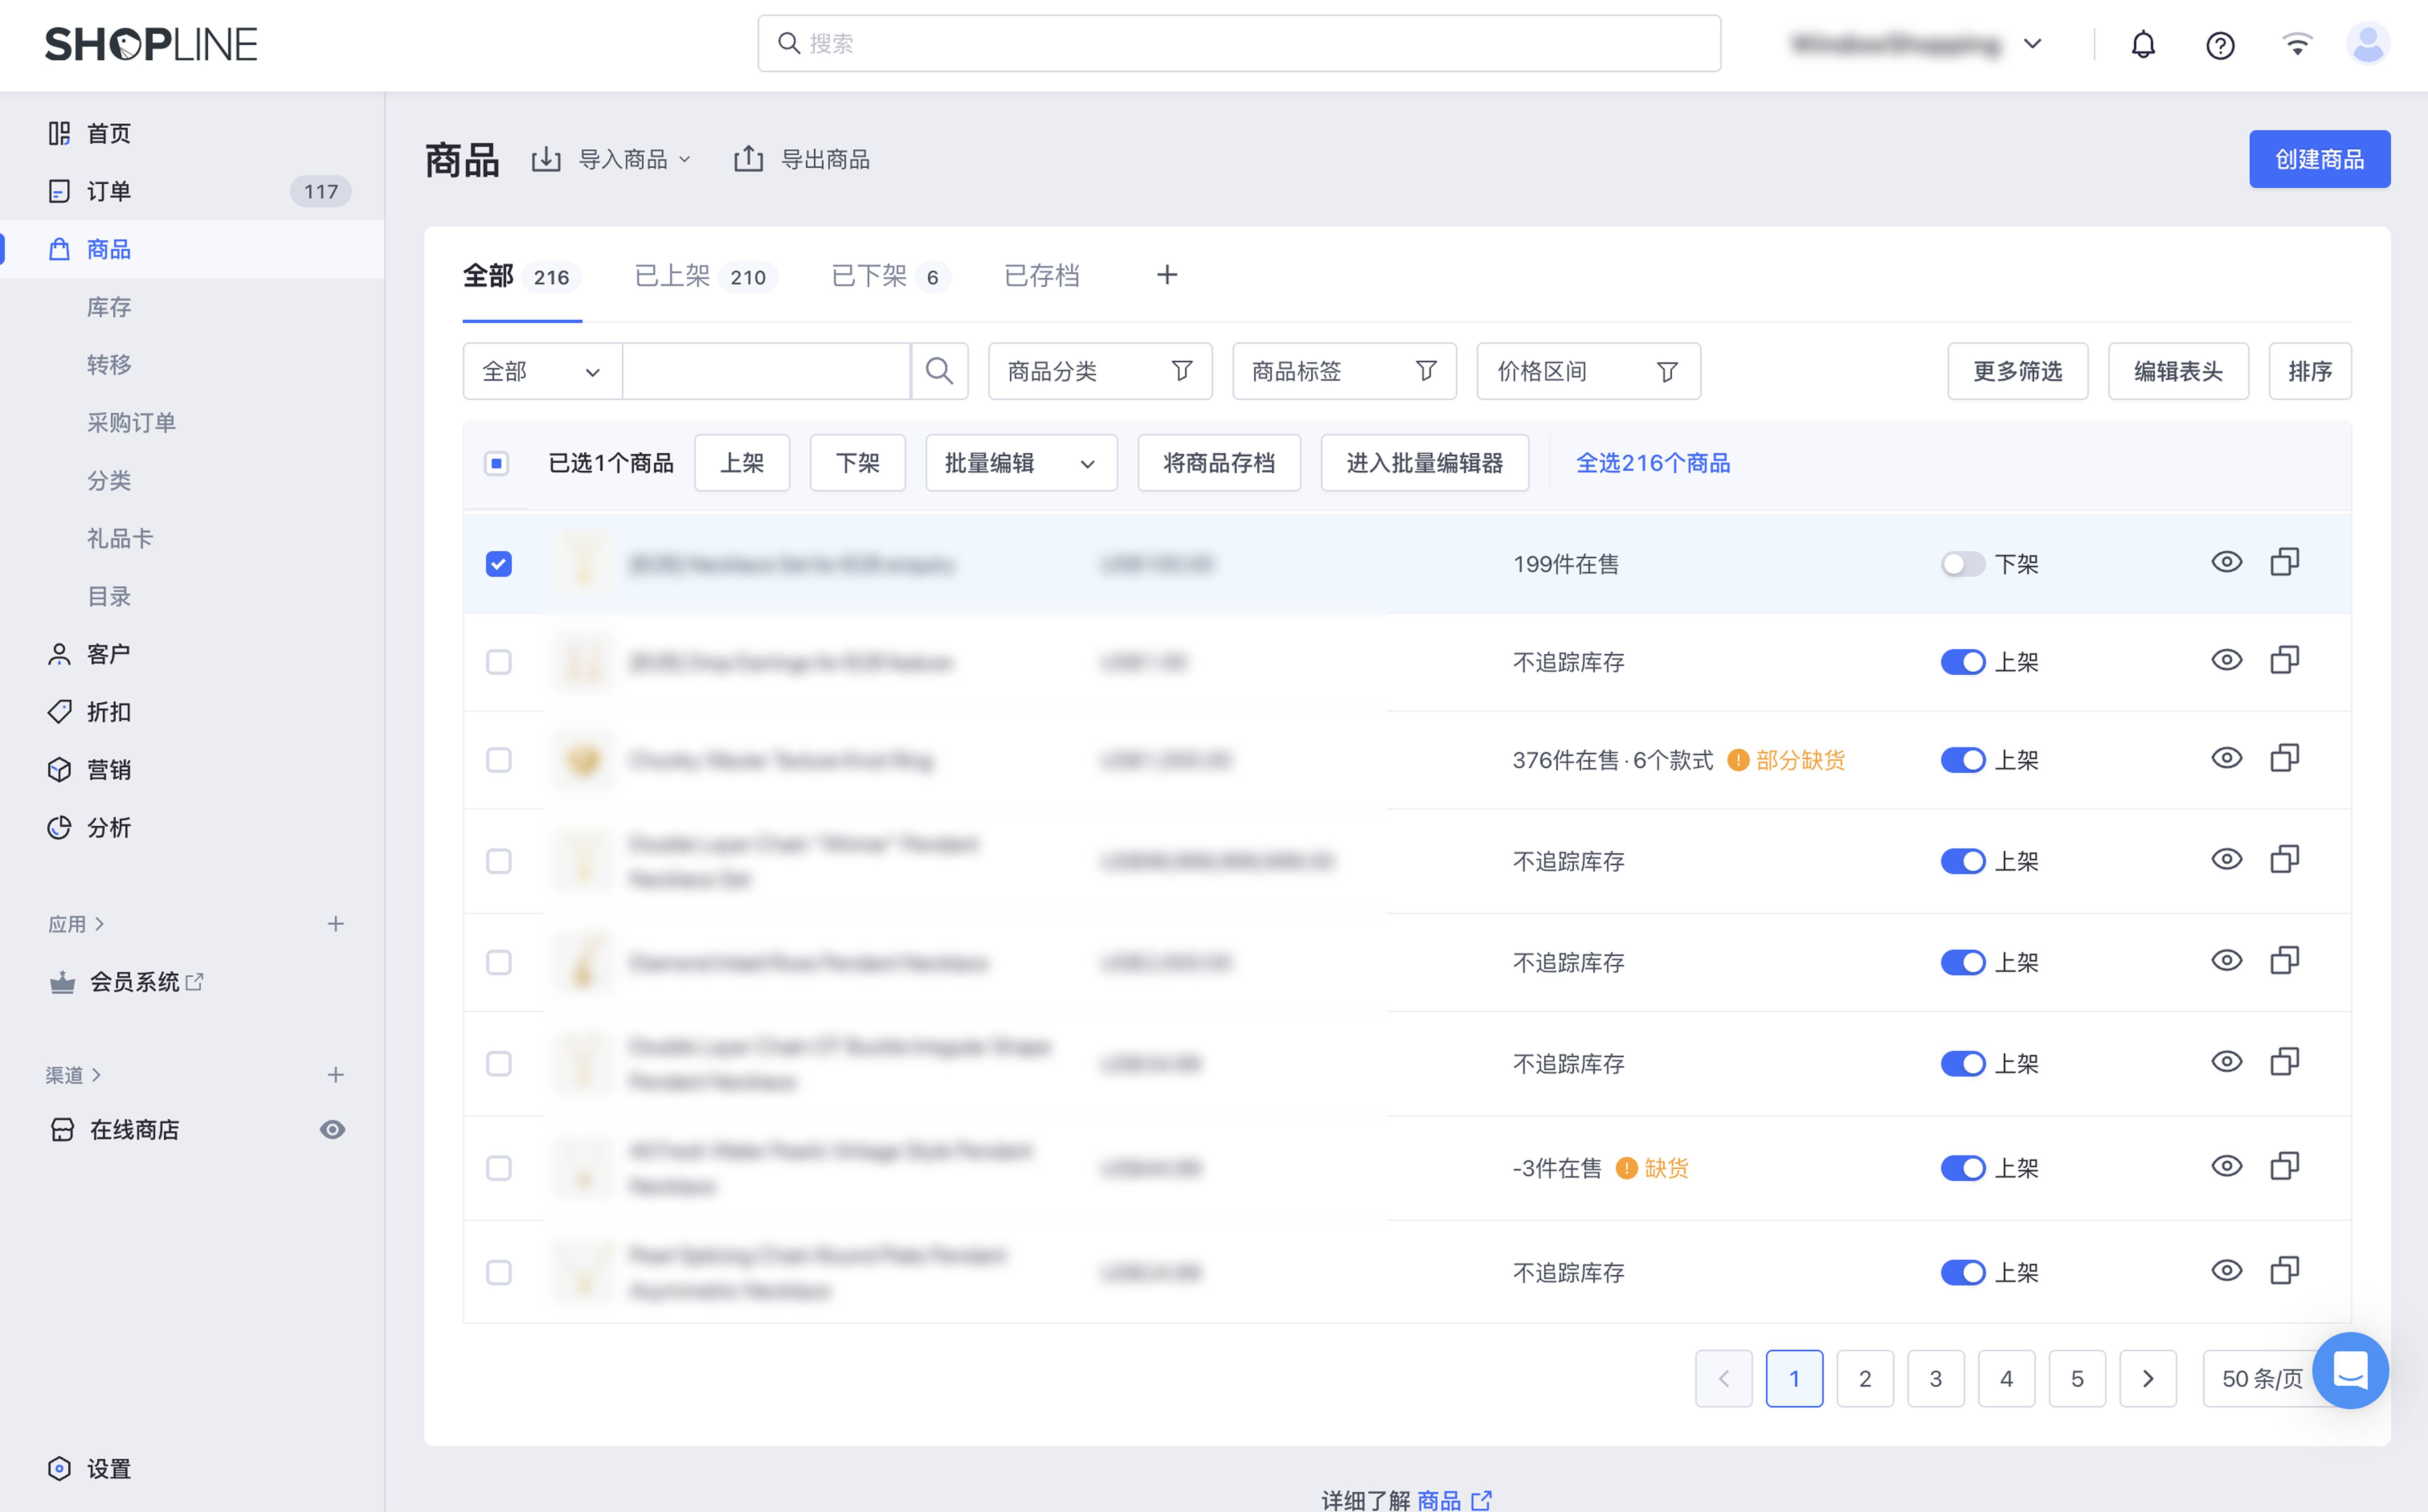The width and height of the screenshot is (2428, 1512).
Task: Click 导出商品 export button
Action: pos(801,159)
